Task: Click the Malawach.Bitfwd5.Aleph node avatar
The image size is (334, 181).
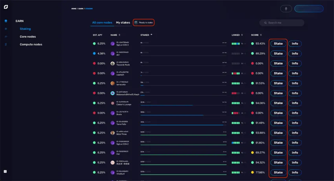Action: (x=112, y=93)
